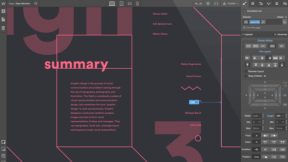The height and width of the screenshot is (162, 288).
Task: Click the Wrap Children help question mark
Action: pos(265,76)
